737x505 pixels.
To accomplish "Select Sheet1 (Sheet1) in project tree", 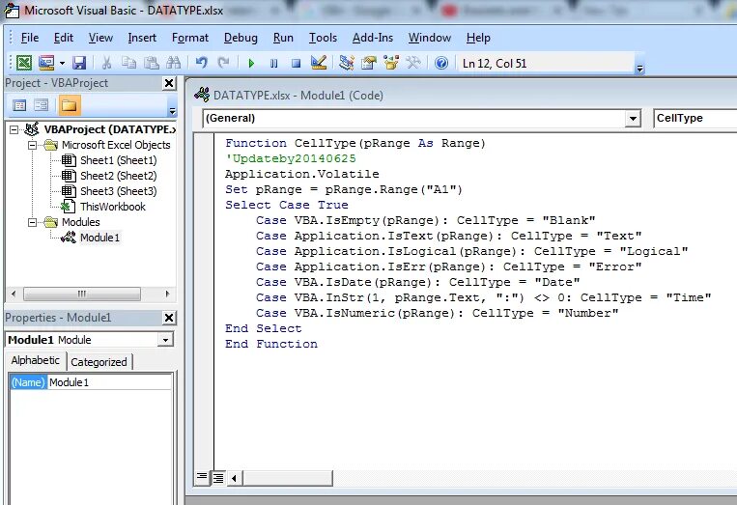I will tap(119, 160).
